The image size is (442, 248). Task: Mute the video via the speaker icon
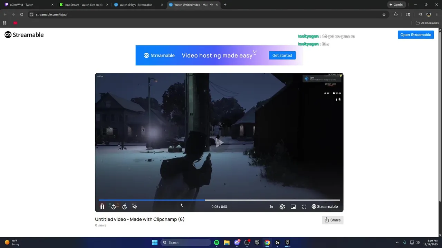[x=135, y=207]
